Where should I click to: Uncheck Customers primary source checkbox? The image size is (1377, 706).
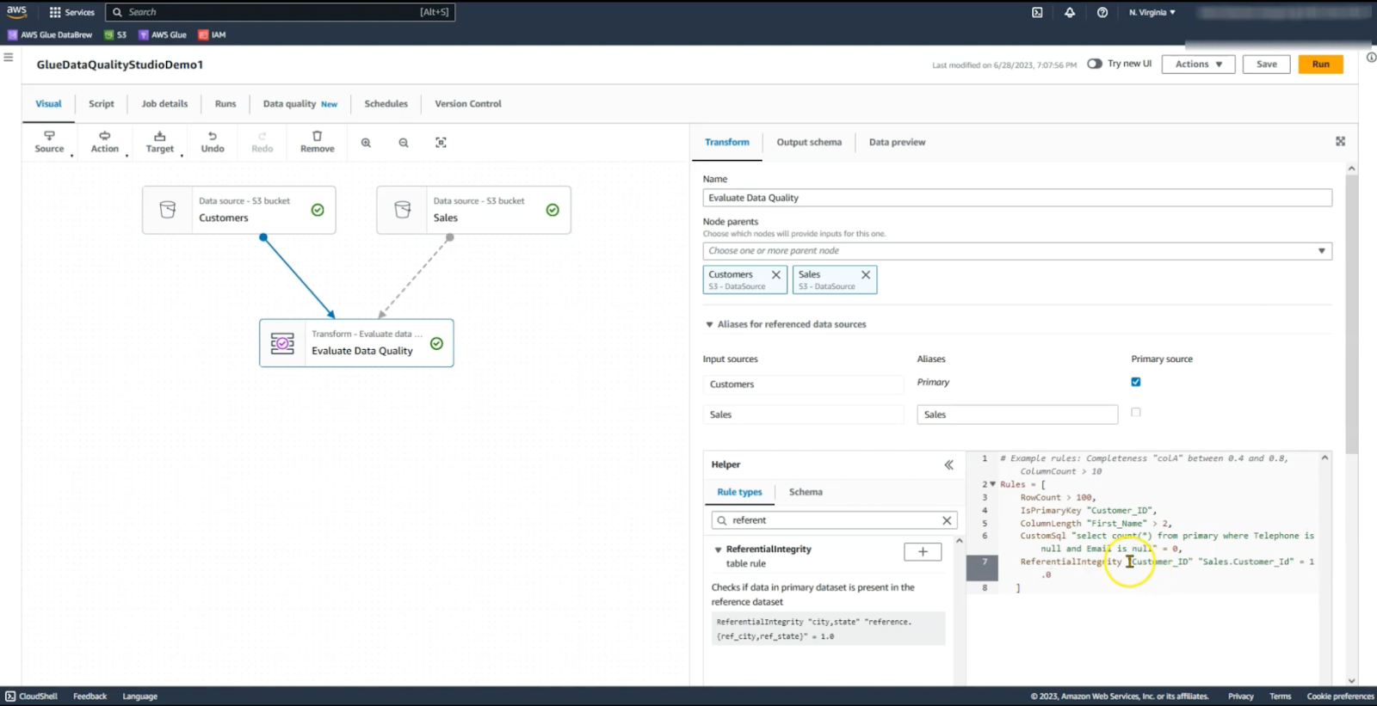(x=1136, y=382)
